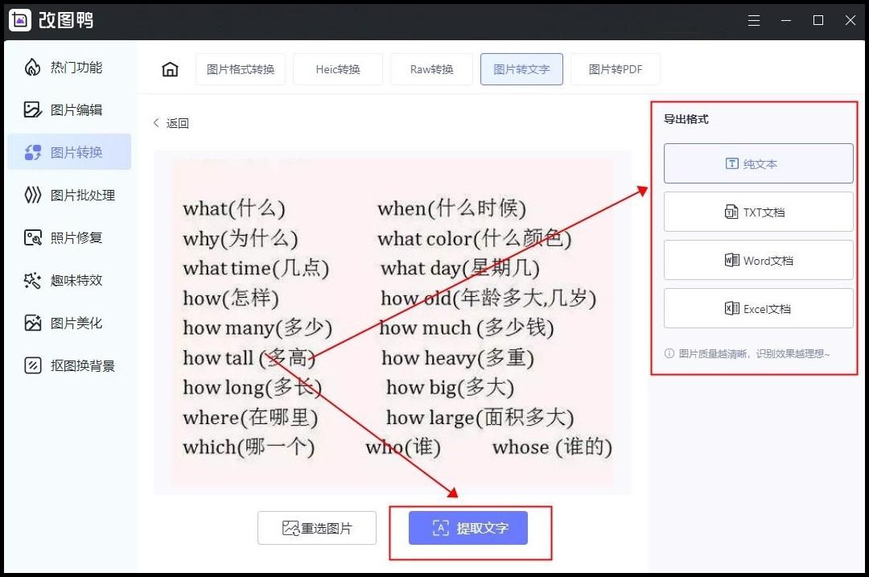Image resolution: width=869 pixels, height=577 pixels.
Task: Click the info icon beside 图片质量越清晰
Action: [x=669, y=353]
